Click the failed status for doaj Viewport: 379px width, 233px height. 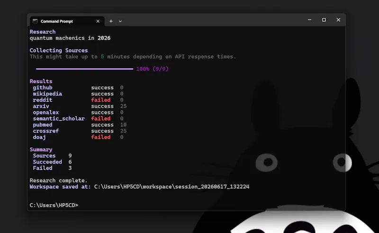(x=101, y=137)
